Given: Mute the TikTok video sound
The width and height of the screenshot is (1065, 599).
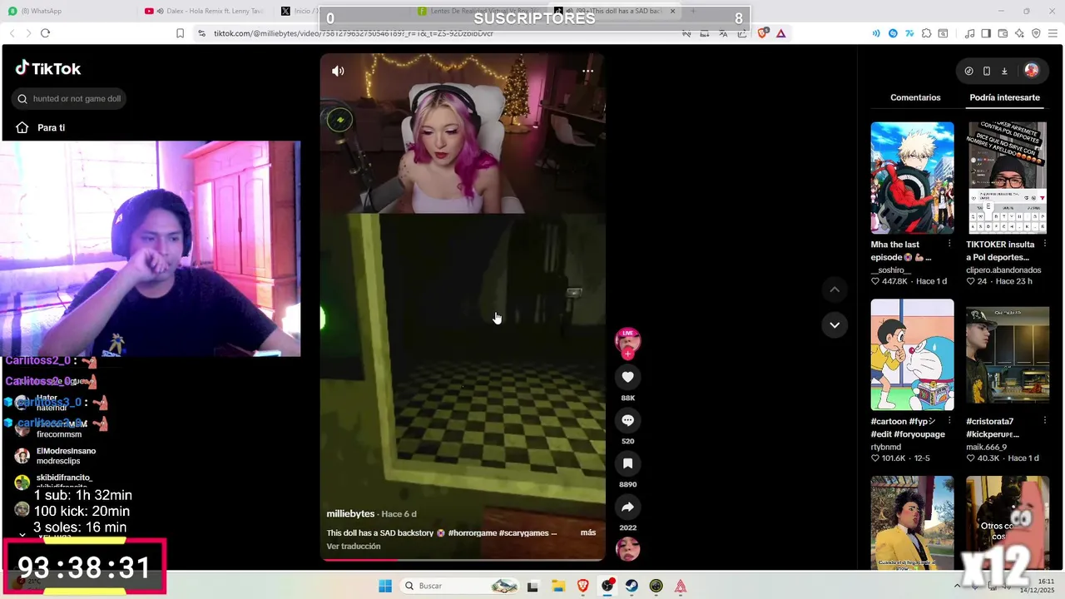Looking at the screenshot, I should pyautogui.click(x=338, y=72).
